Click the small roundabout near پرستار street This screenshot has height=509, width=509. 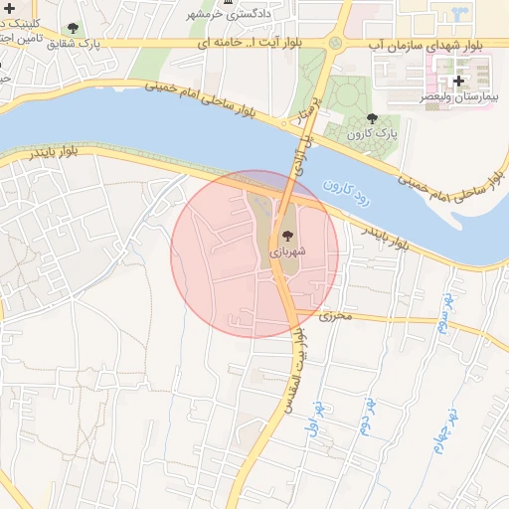coord(283,124)
